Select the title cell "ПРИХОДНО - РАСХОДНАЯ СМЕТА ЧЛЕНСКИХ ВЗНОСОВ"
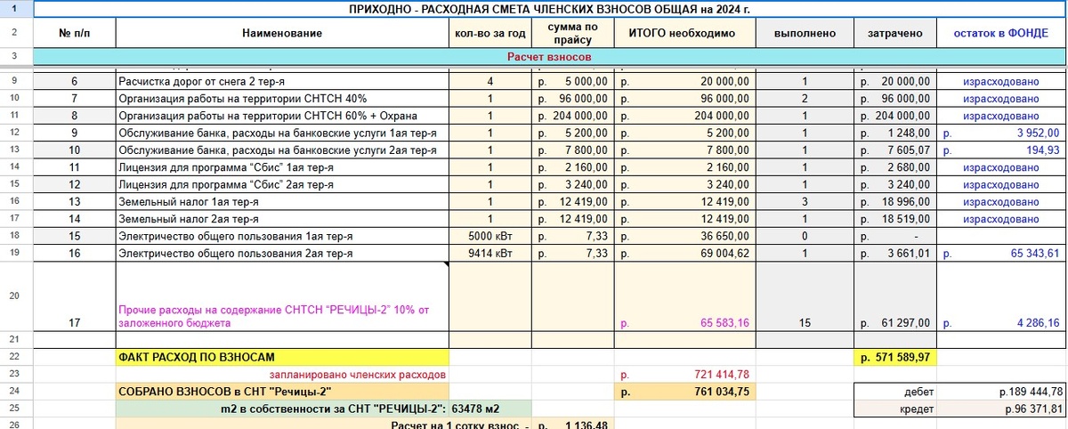 [x=549, y=9]
